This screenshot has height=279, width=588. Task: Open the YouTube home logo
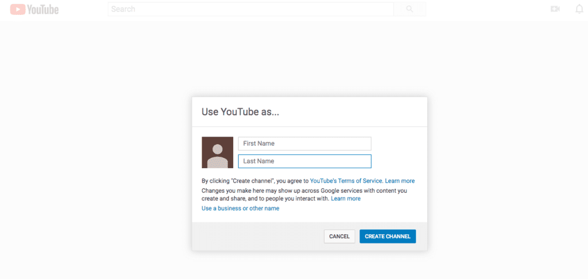click(34, 9)
